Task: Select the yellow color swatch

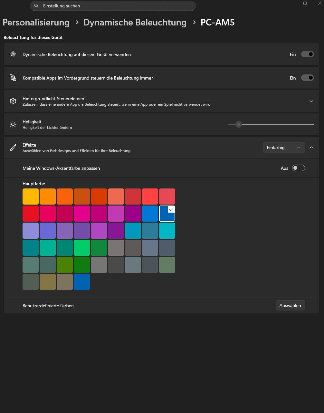Action: pyautogui.click(x=31, y=197)
